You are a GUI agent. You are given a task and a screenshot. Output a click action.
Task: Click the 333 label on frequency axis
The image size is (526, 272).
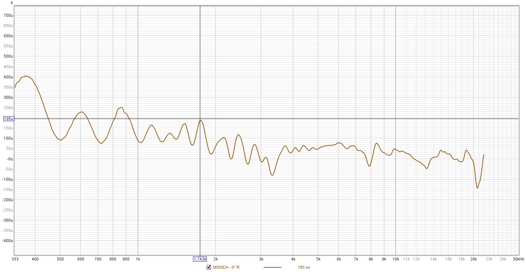[15, 259]
